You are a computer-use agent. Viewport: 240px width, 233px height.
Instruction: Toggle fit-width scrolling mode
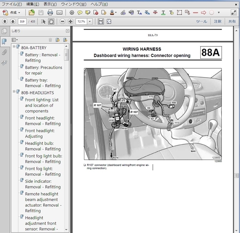(101, 22)
